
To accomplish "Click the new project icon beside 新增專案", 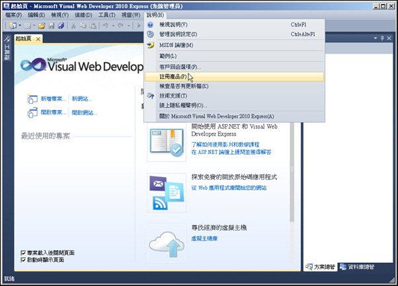I will coord(32,99).
